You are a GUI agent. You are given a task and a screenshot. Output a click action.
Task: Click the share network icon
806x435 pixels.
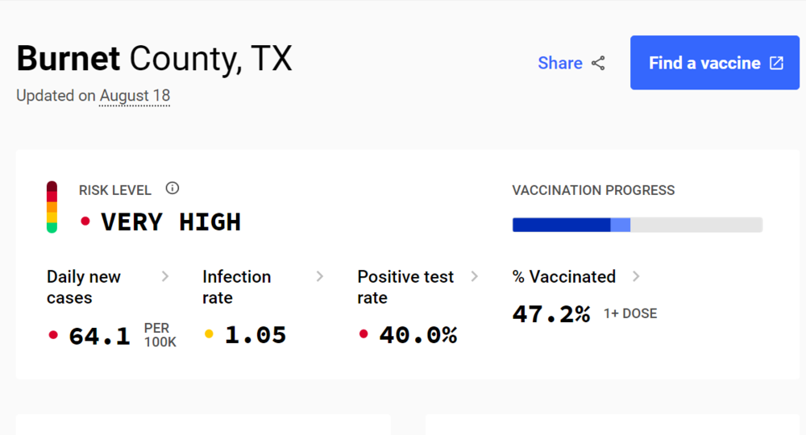click(598, 63)
